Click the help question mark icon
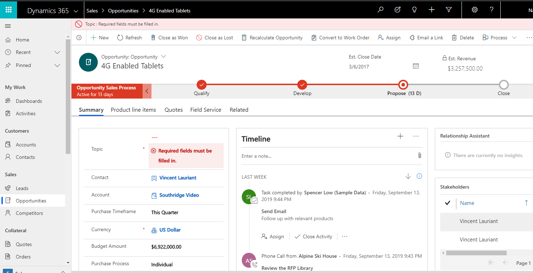 point(491,10)
